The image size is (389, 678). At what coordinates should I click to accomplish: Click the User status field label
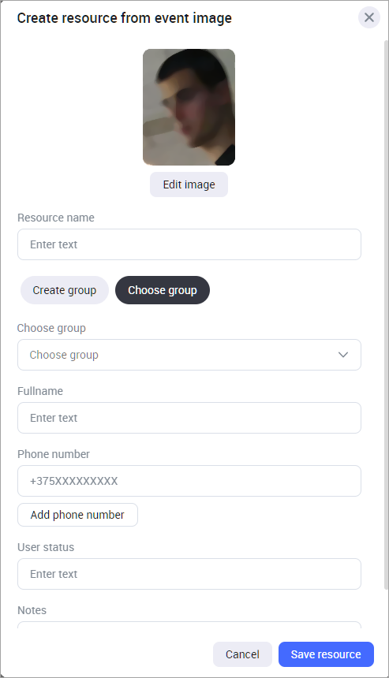click(x=46, y=547)
